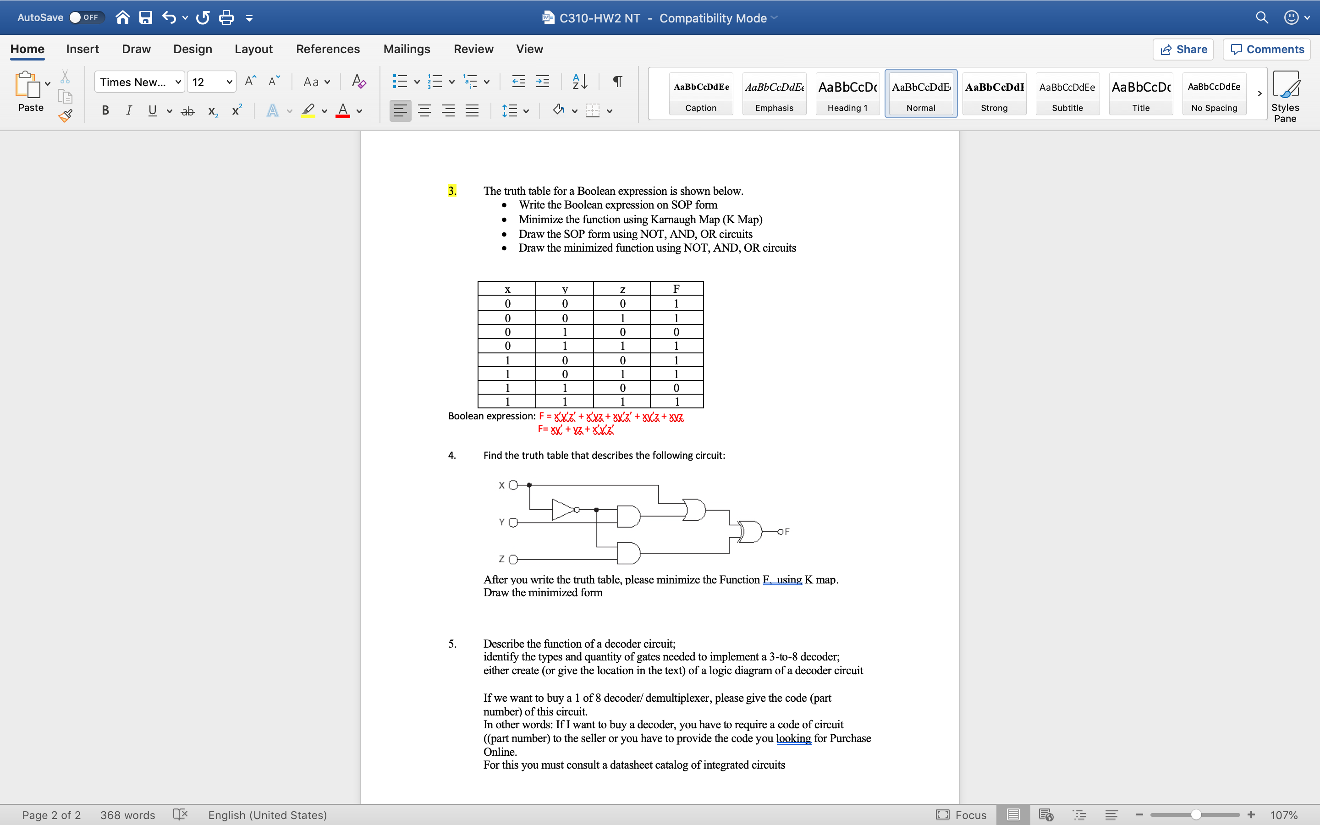Select the Format Painter tool
1320x825 pixels.
(x=65, y=115)
